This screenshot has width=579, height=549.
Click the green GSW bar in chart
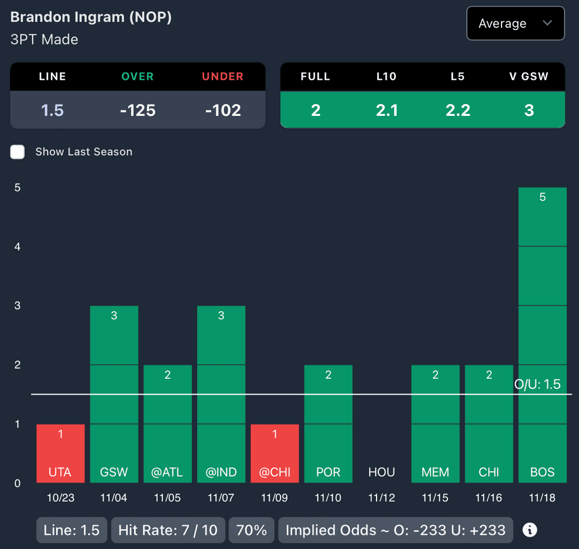tap(114, 394)
